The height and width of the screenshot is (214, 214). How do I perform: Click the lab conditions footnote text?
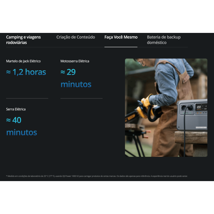(97, 176)
